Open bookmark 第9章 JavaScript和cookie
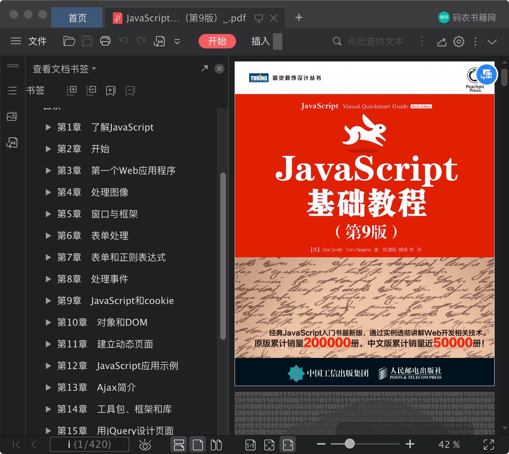Screen dimensions: 509x454 pyautogui.click(x=116, y=301)
